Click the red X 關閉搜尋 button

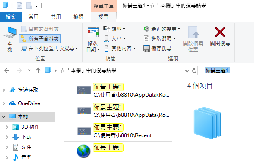220,36
